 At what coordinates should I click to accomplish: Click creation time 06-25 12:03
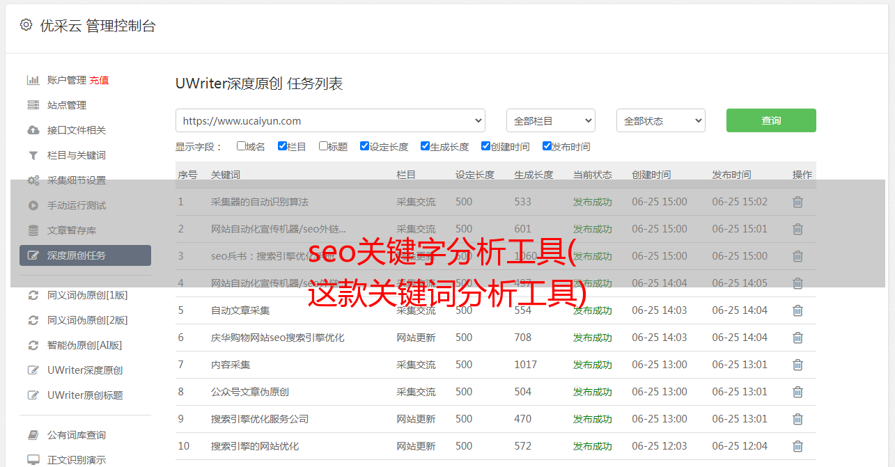(x=660, y=446)
